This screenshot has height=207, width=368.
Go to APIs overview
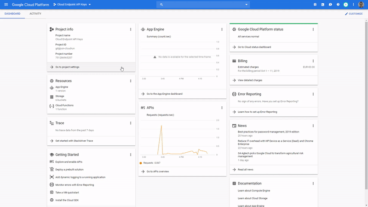click(182, 172)
